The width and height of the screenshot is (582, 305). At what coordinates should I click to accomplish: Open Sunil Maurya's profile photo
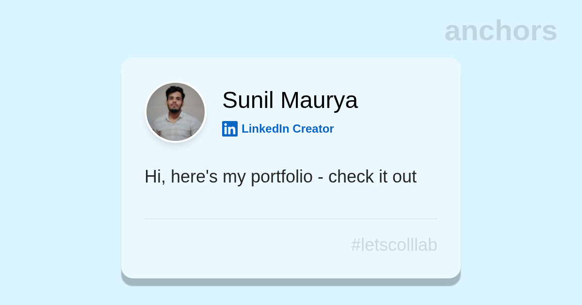[x=176, y=112]
